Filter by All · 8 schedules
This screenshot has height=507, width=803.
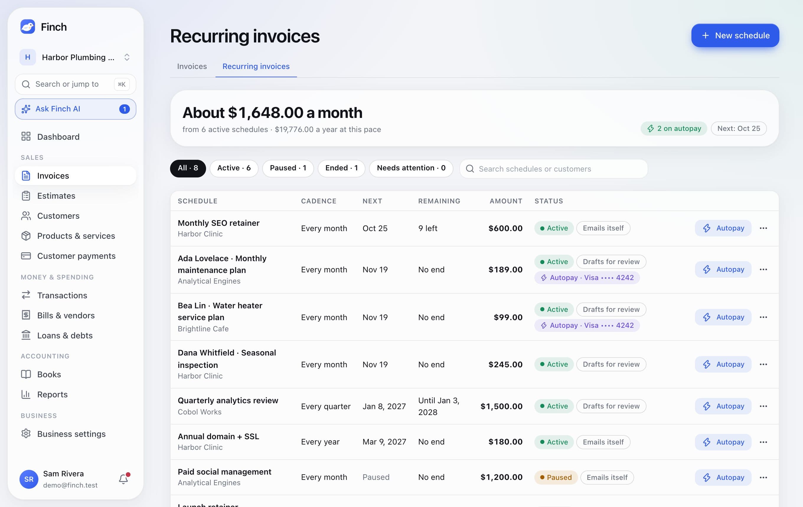coord(188,168)
